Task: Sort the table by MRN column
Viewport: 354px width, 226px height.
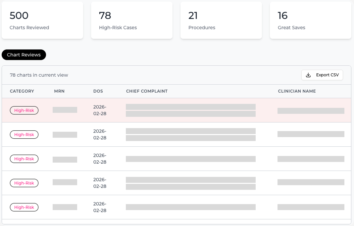Action: click(x=59, y=91)
